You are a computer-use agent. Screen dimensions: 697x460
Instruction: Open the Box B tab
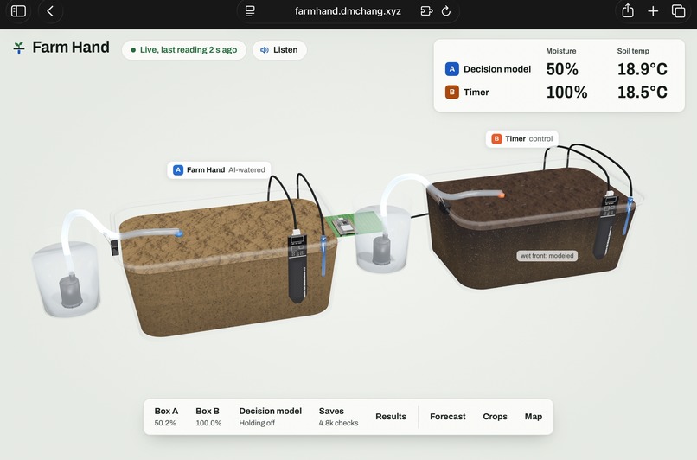[208, 417]
